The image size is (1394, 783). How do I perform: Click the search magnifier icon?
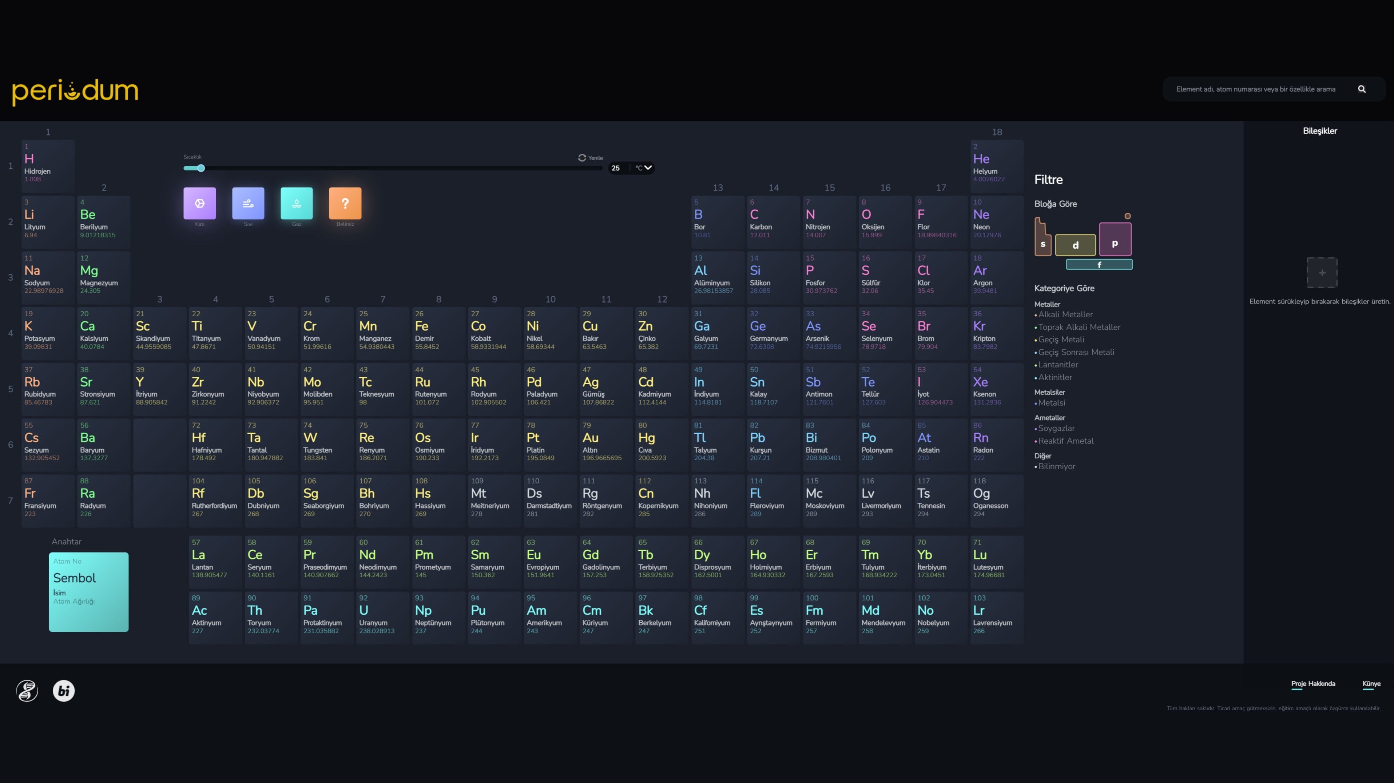[1362, 89]
